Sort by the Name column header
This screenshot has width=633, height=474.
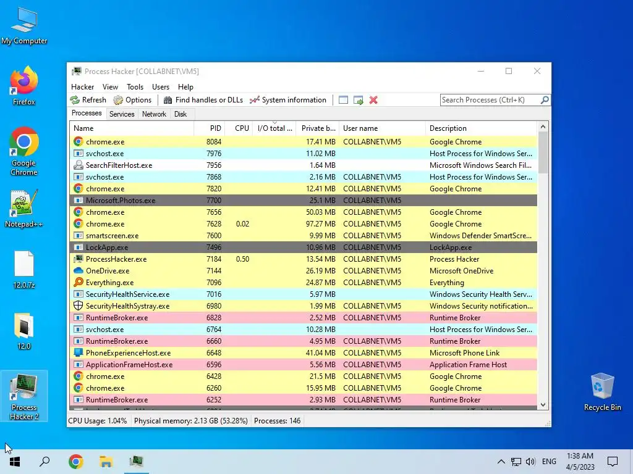point(132,128)
